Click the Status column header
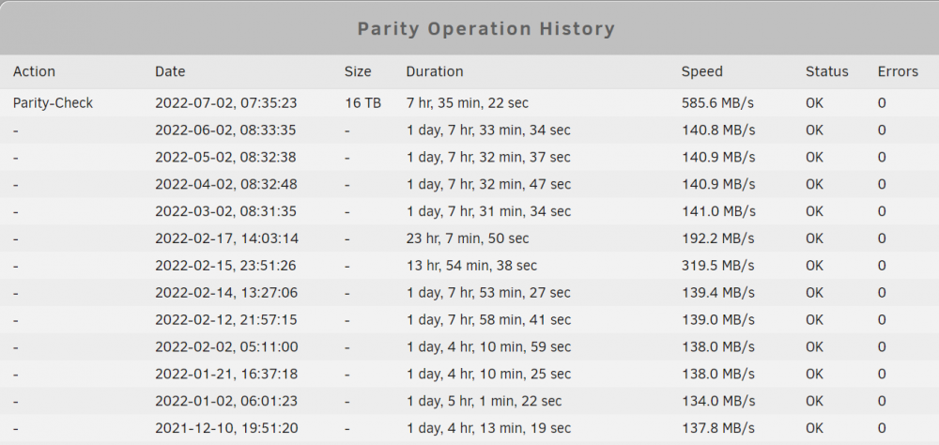The height and width of the screenshot is (445, 939). point(827,72)
